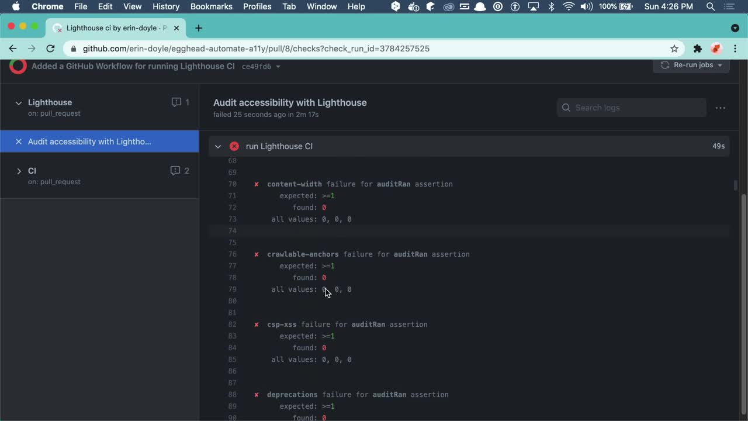Open commit ce49fd6 dropdown selector
The image size is (748, 421).
click(x=261, y=67)
